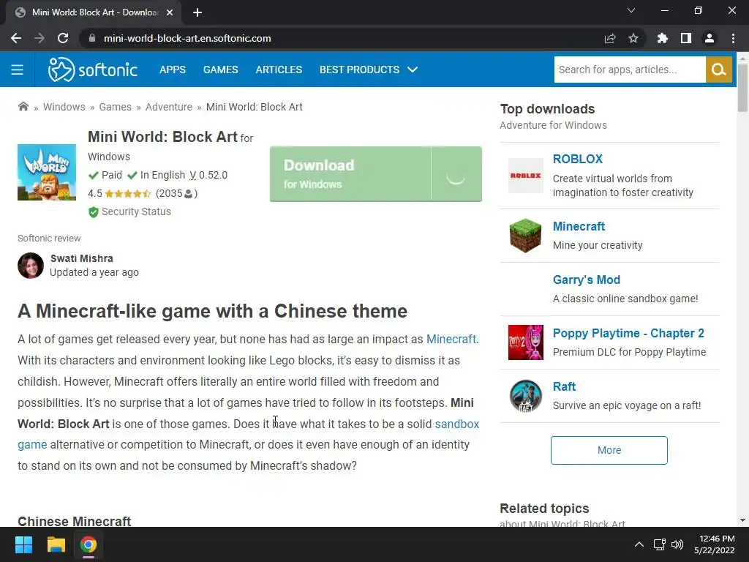Open the Poppy Playtime - Chapter 2 link
Image resolution: width=749 pixels, height=562 pixels.
tap(628, 333)
